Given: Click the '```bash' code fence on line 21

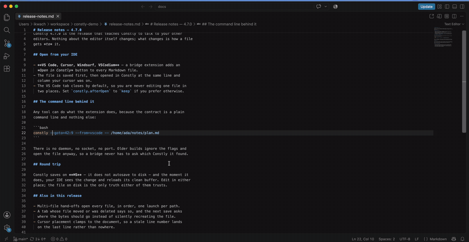Looking at the screenshot, I should [x=41, y=127].
